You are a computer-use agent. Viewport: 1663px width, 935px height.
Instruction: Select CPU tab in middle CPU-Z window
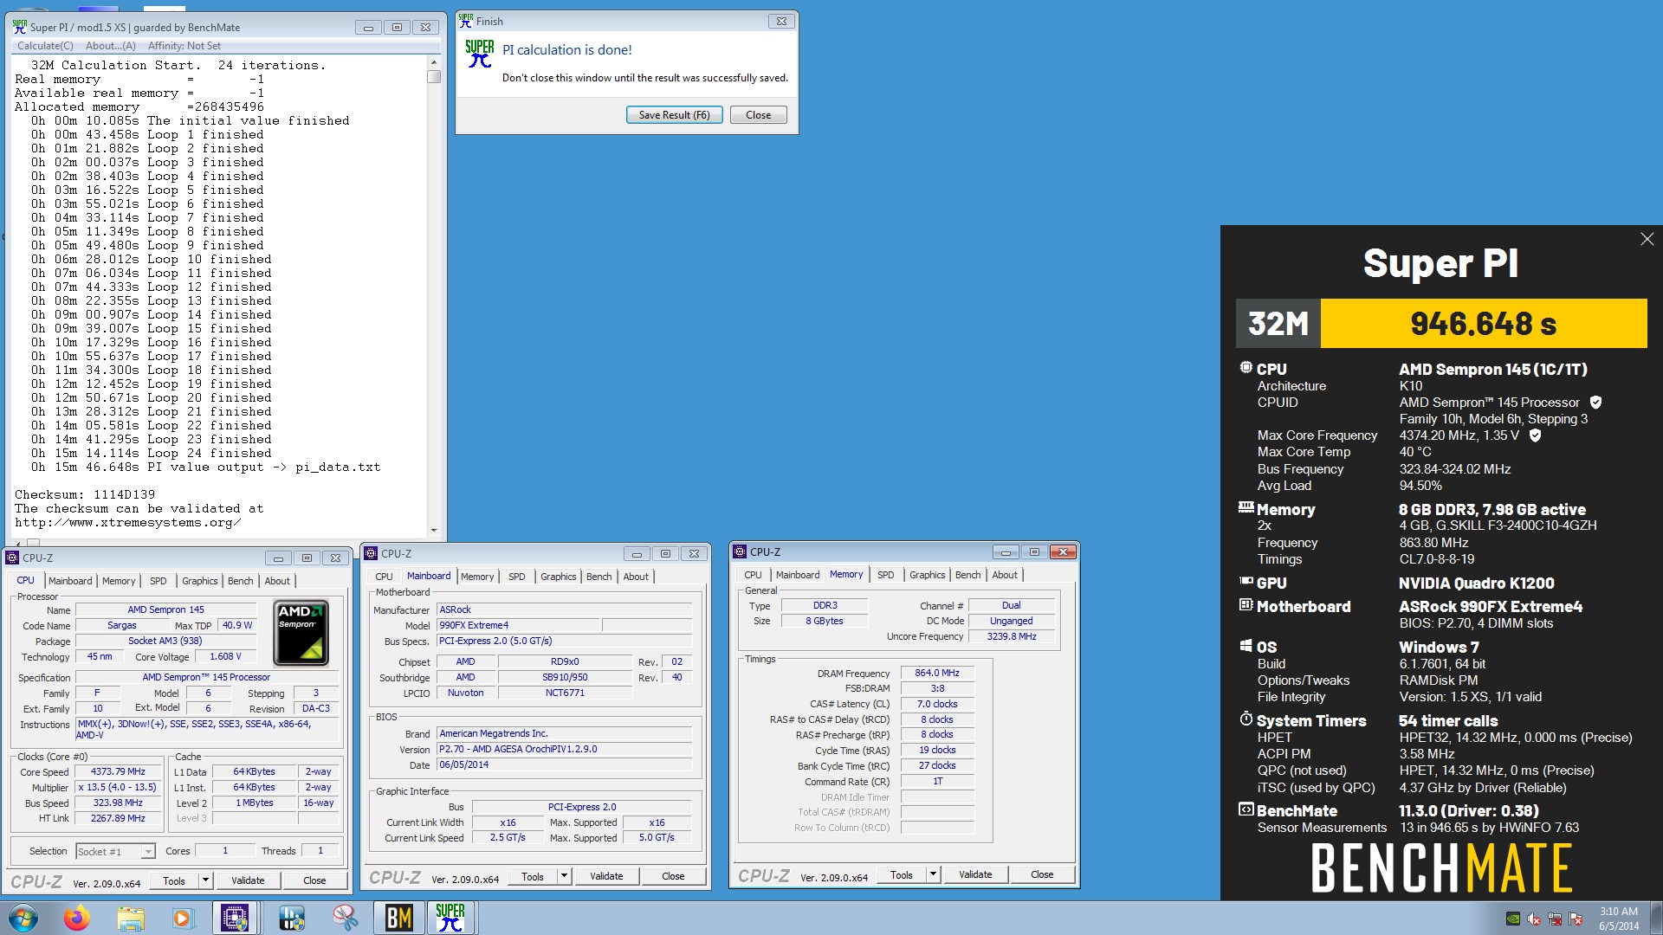coord(384,577)
